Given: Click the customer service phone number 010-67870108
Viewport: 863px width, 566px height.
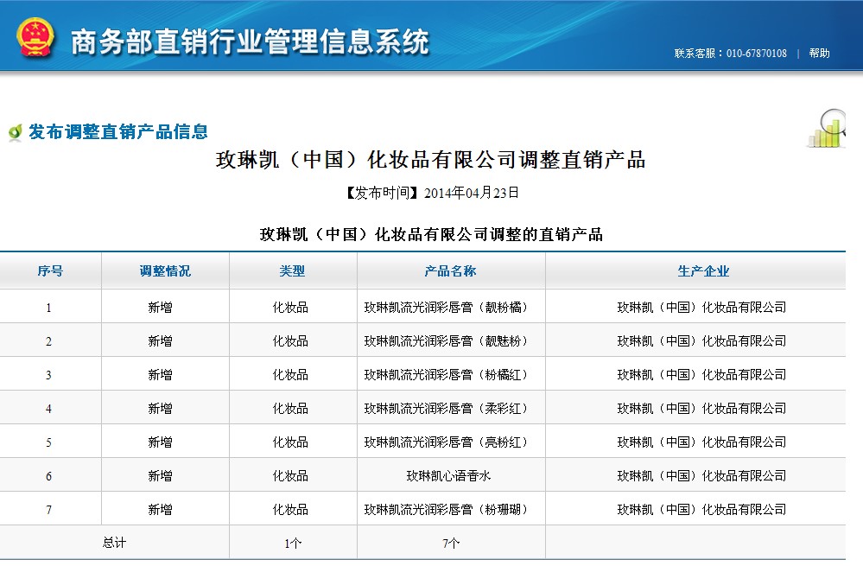Looking at the screenshot, I should [756, 54].
